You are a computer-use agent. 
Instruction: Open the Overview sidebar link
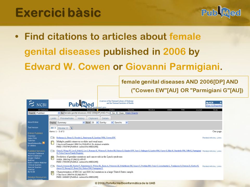[x=32, y=136]
